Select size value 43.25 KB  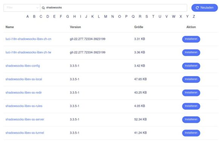click(x=140, y=92)
